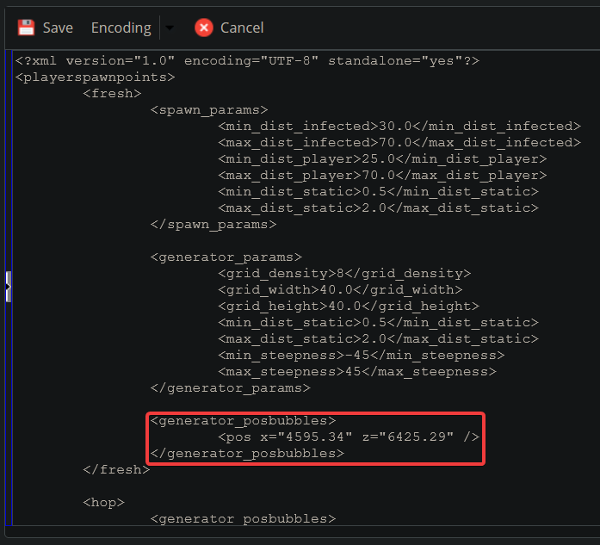Click the opening hop tag
The image size is (600, 545).
[x=103, y=503]
